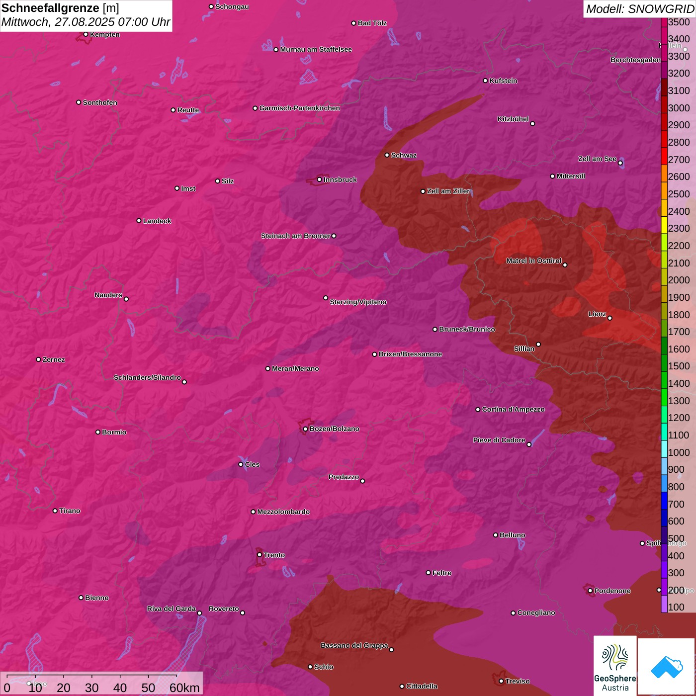Viewport: 696px width, 696px height.
Task: Click the 1000 m cyan legend color
Action: pyautogui.click(x=664, y=449)
